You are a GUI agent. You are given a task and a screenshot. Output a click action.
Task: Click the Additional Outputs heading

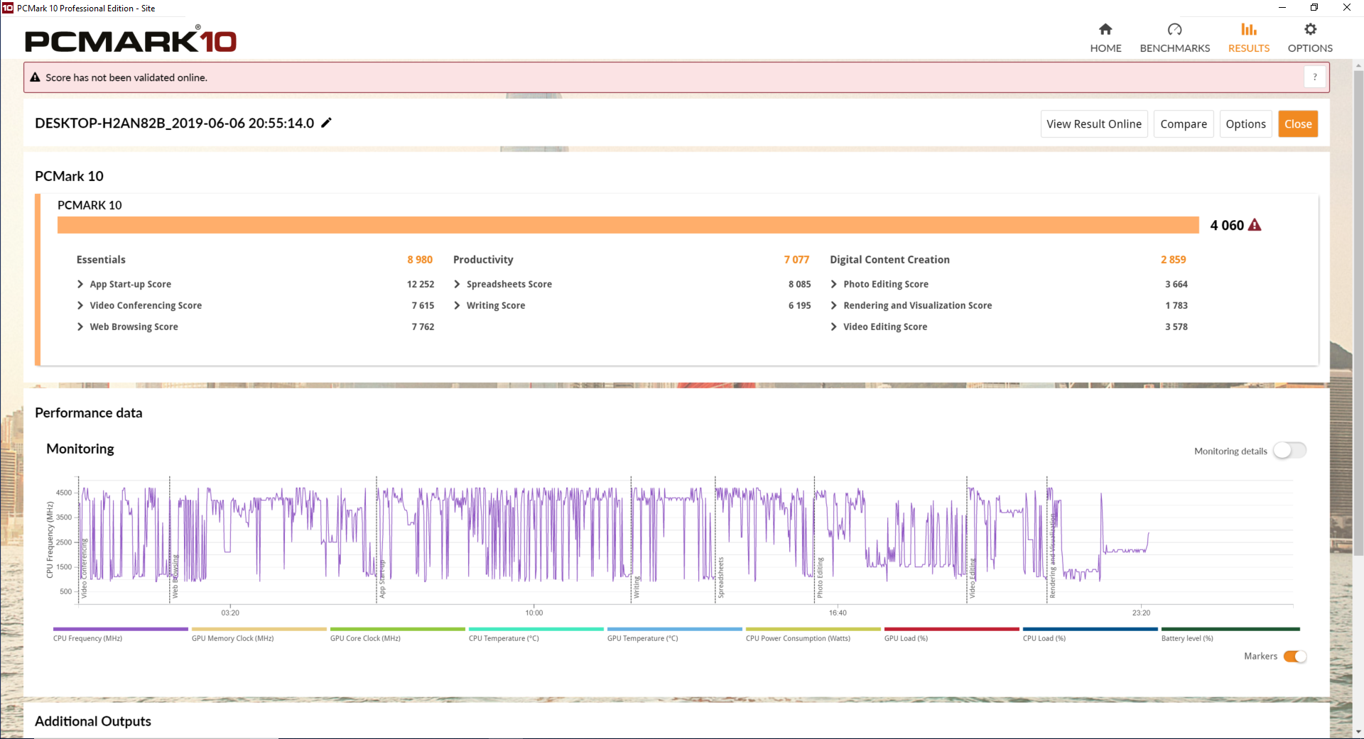93,721
